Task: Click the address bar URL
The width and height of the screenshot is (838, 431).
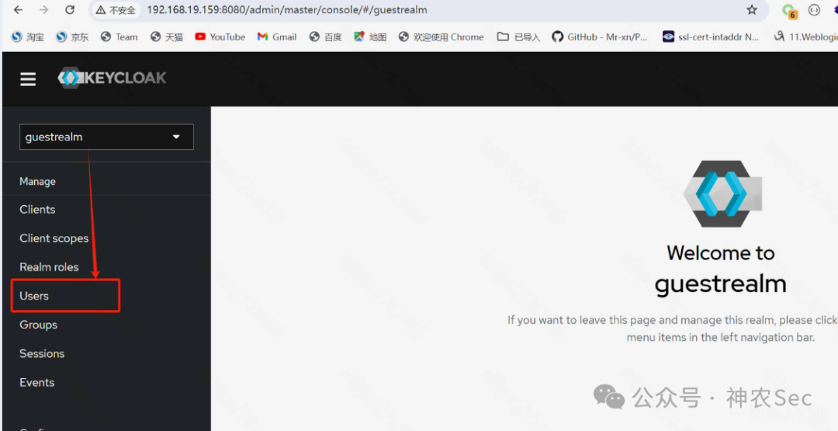Action: [287, 10]
